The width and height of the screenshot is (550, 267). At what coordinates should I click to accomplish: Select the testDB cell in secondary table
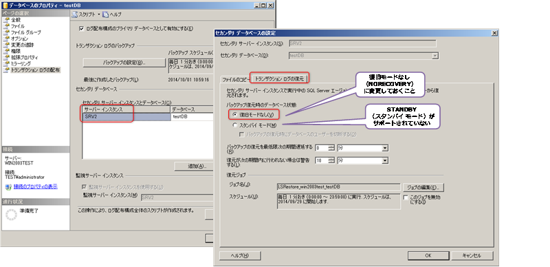pyautogui.click(x=192, y=116)
